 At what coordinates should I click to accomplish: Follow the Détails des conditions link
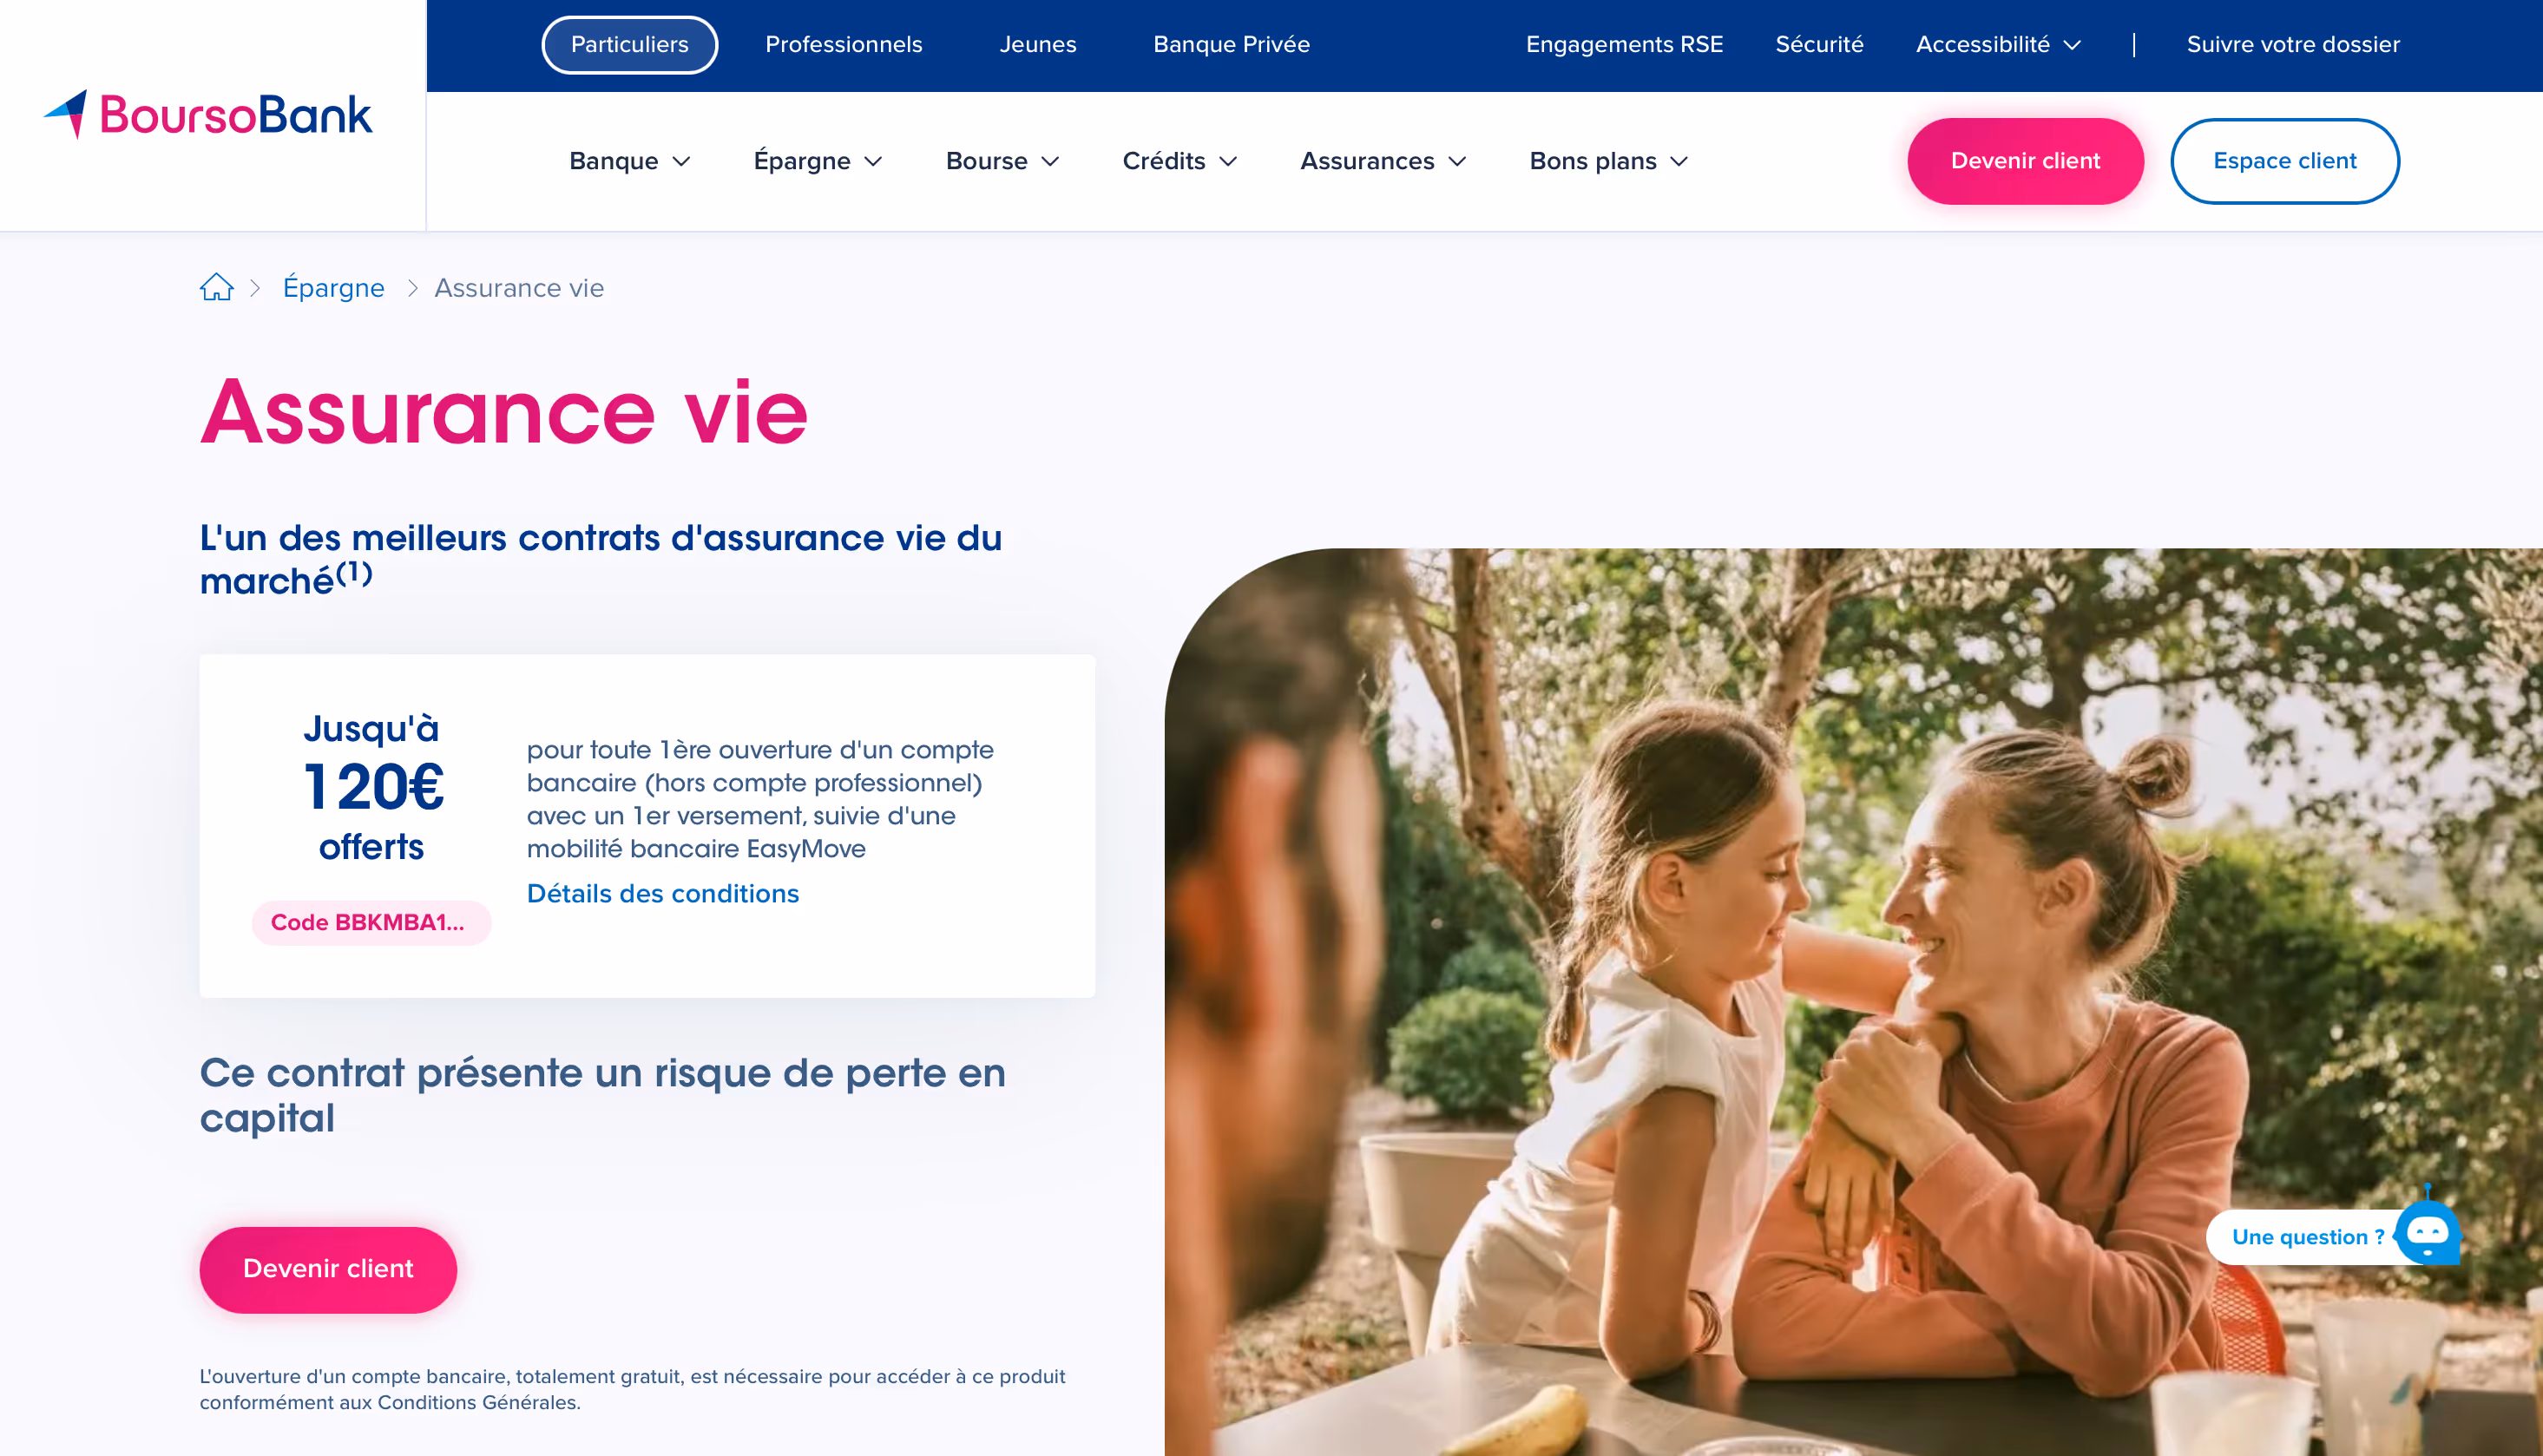click(x=662, y=893)
